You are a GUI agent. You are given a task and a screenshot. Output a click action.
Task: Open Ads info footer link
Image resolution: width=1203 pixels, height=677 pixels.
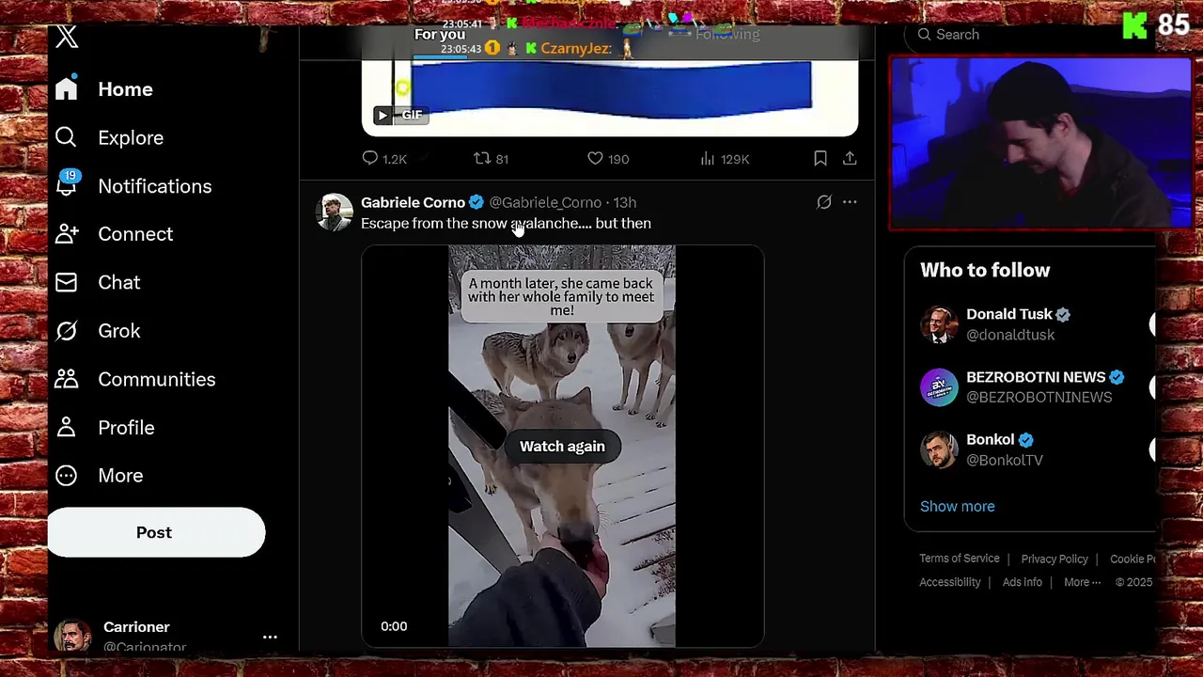point(1022,582)
